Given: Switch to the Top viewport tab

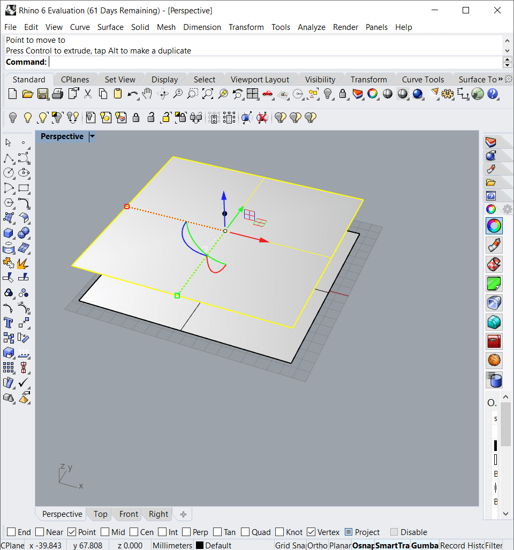Looking at the screenshot, I should coord(100,514).
